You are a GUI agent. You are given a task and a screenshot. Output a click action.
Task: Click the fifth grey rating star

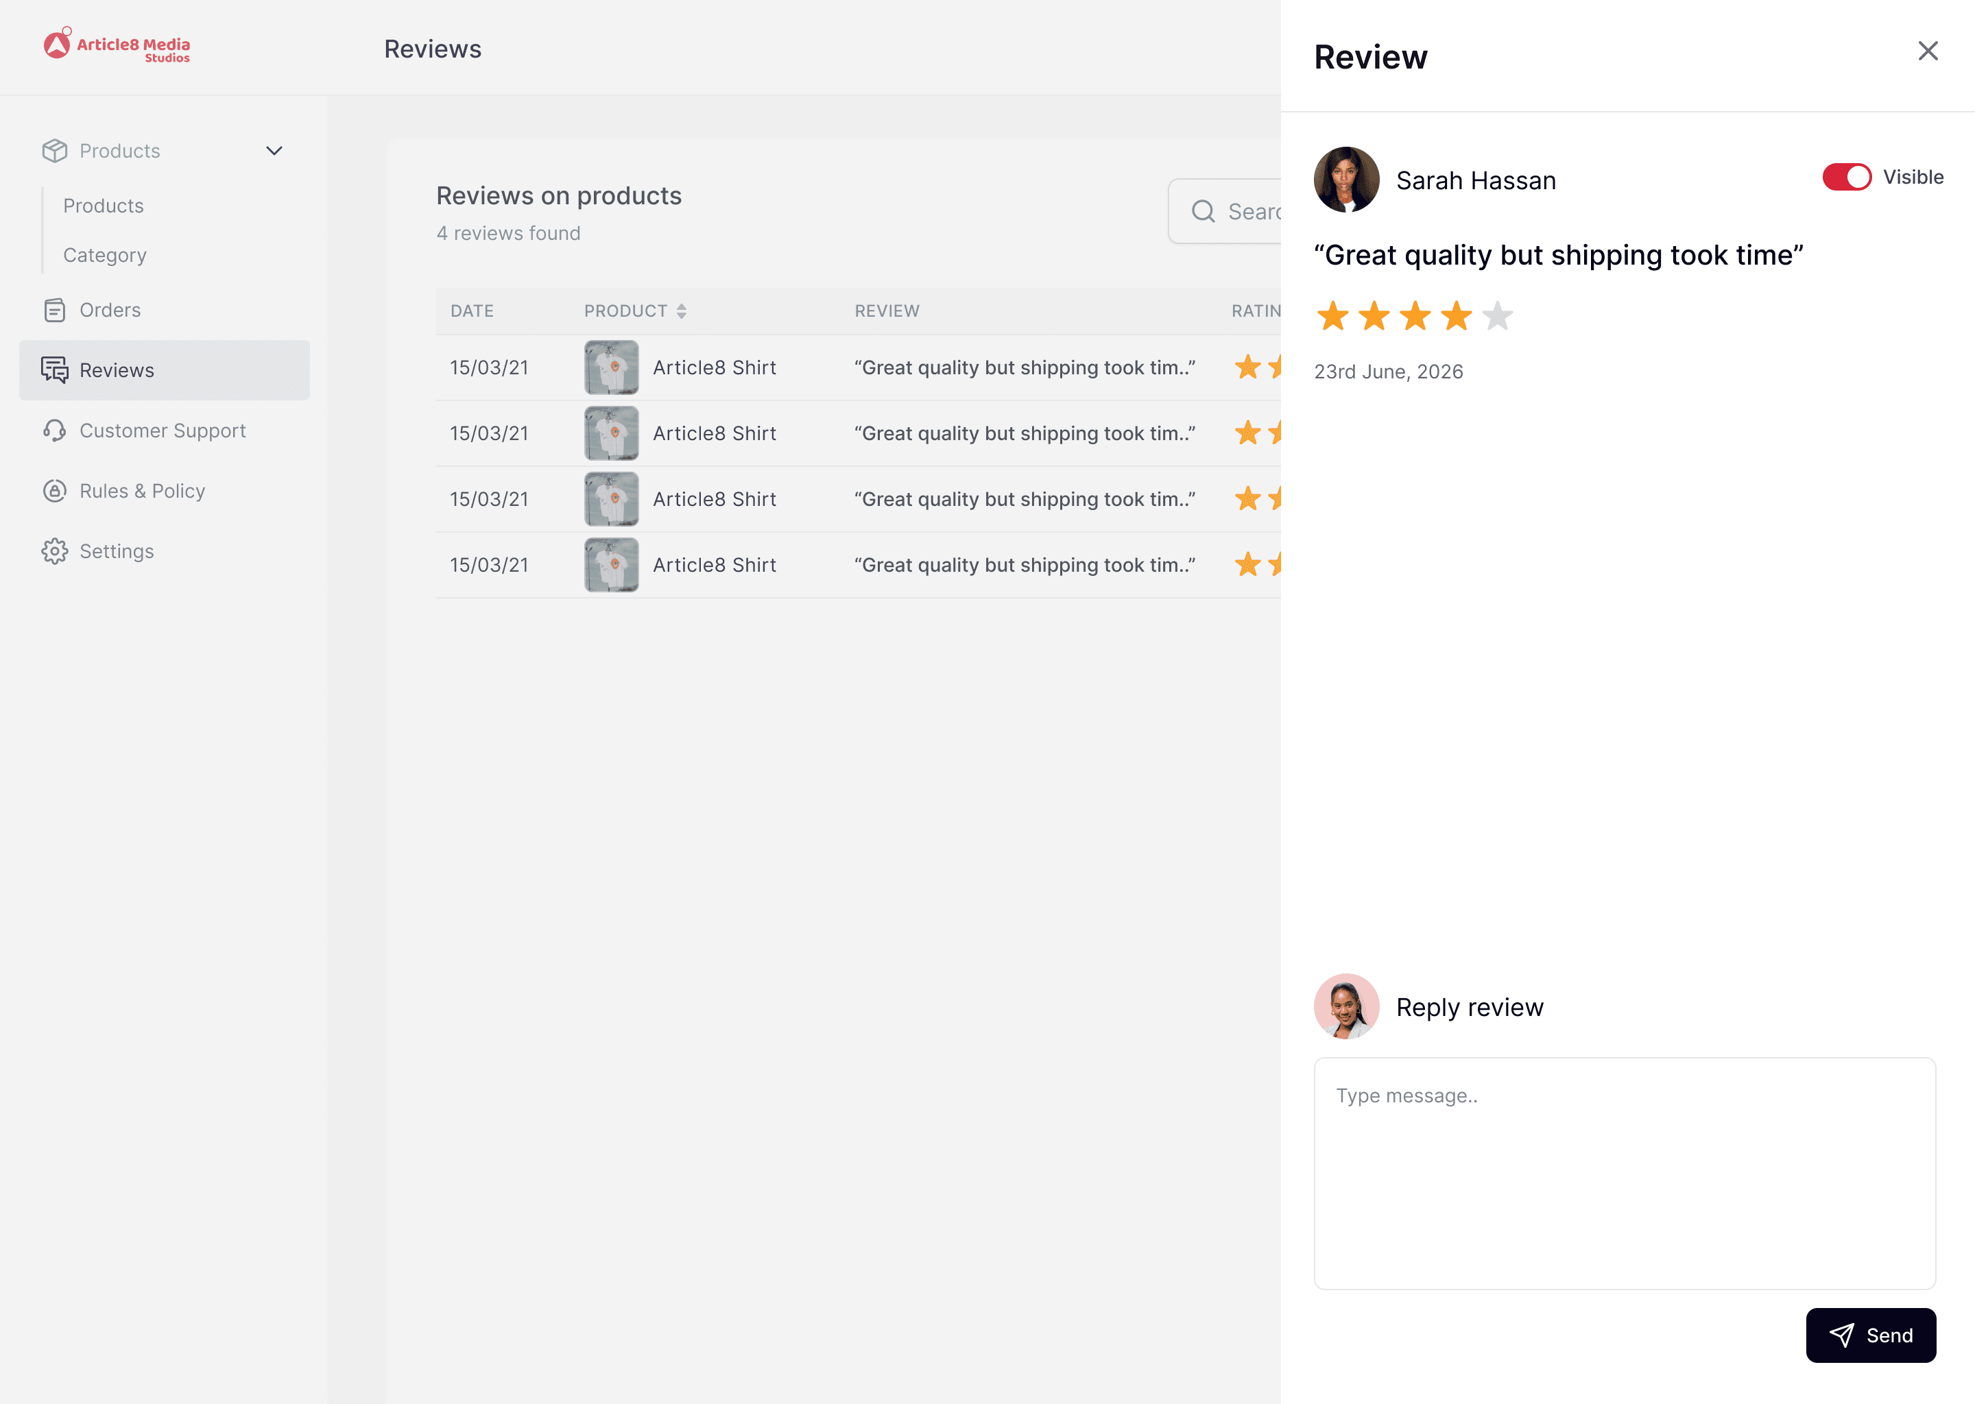coord(1497,317)
